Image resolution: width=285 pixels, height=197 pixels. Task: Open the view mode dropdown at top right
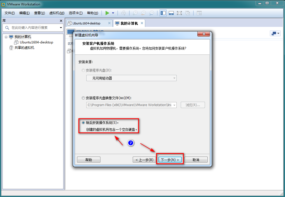(x=275, y=33)
